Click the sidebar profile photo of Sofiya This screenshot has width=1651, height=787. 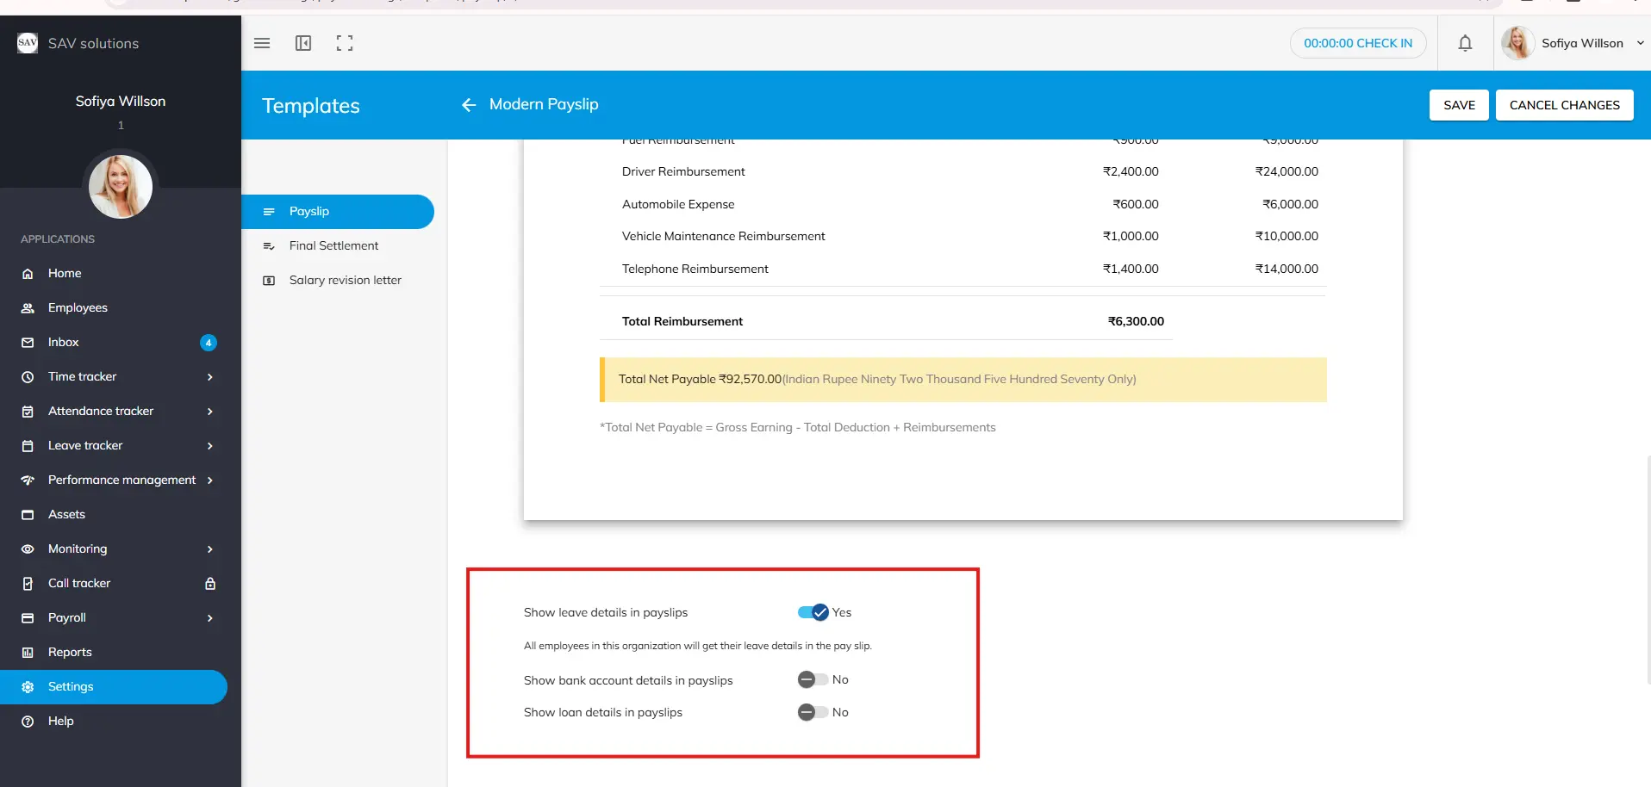(x=121, y=187)
